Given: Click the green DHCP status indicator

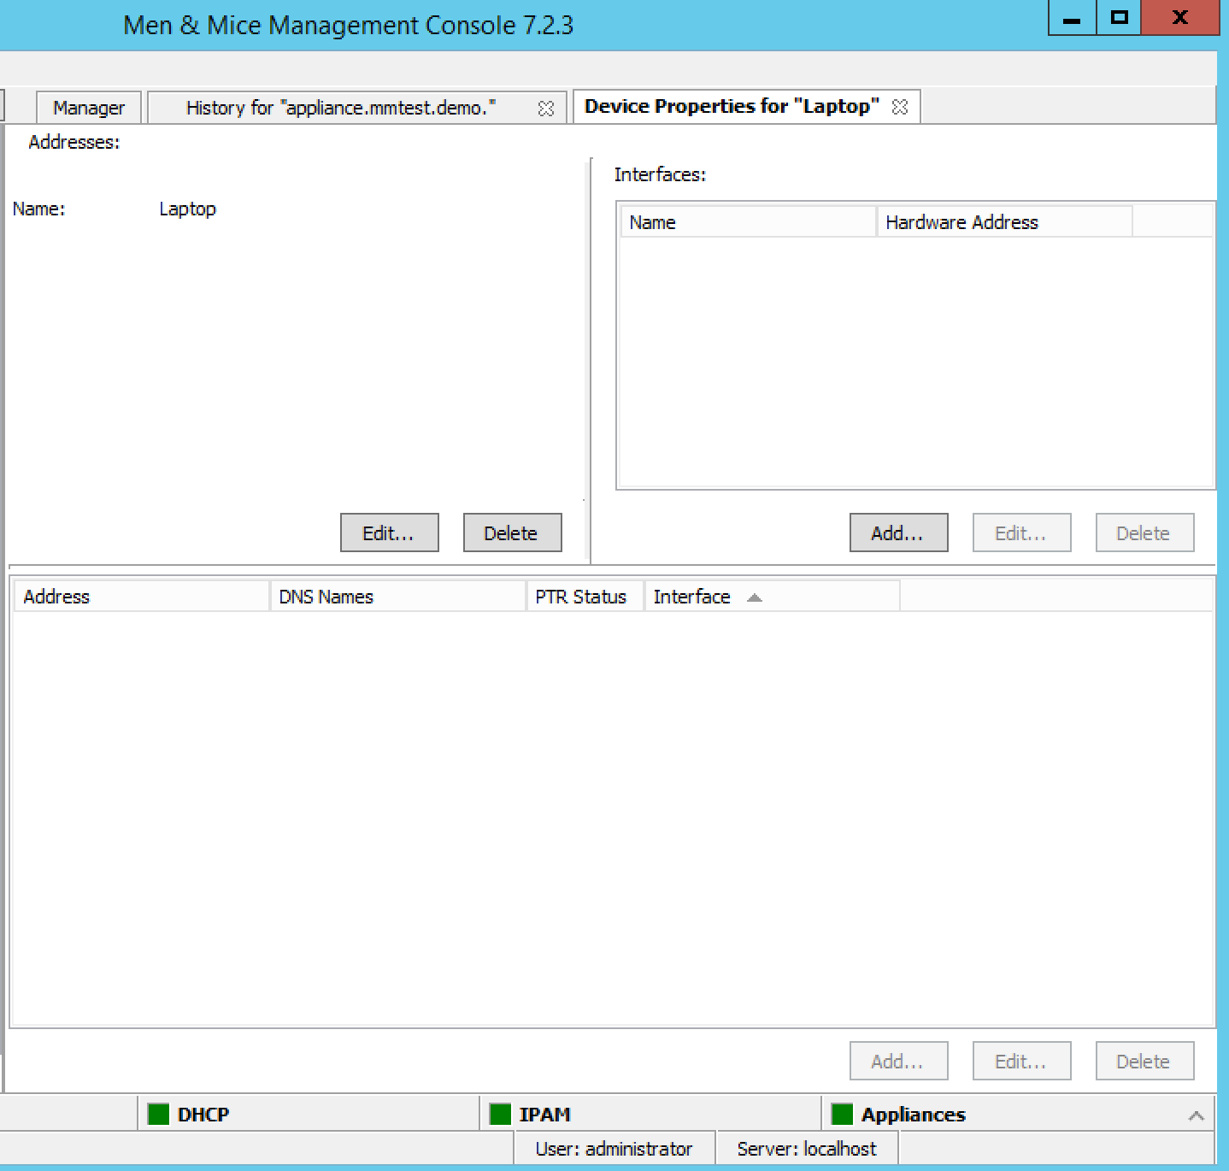Looking at the screenshot, I should (x=158, y=1114).
